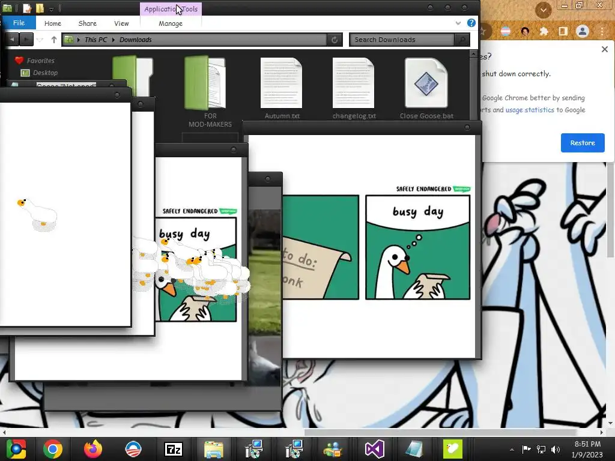
Task: Click striped flag extension icon in Chrome
Action: [506, 31]
